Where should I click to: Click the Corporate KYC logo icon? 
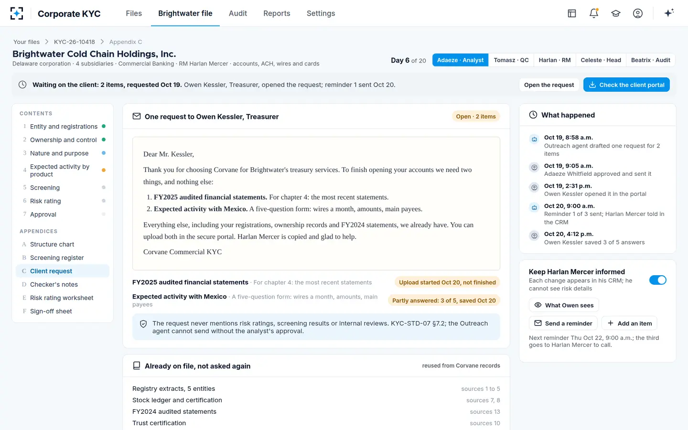(17, 13)
